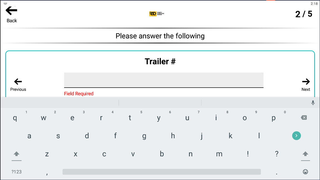Click the 2 / 5 page indicator
The image size is (320, 180).
pos(304,14)
